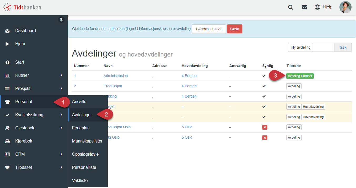Click the Søk button
Image resolution: width=356 pixels, height=188 pixels.
pyautogui.click(x=343, y=47)
